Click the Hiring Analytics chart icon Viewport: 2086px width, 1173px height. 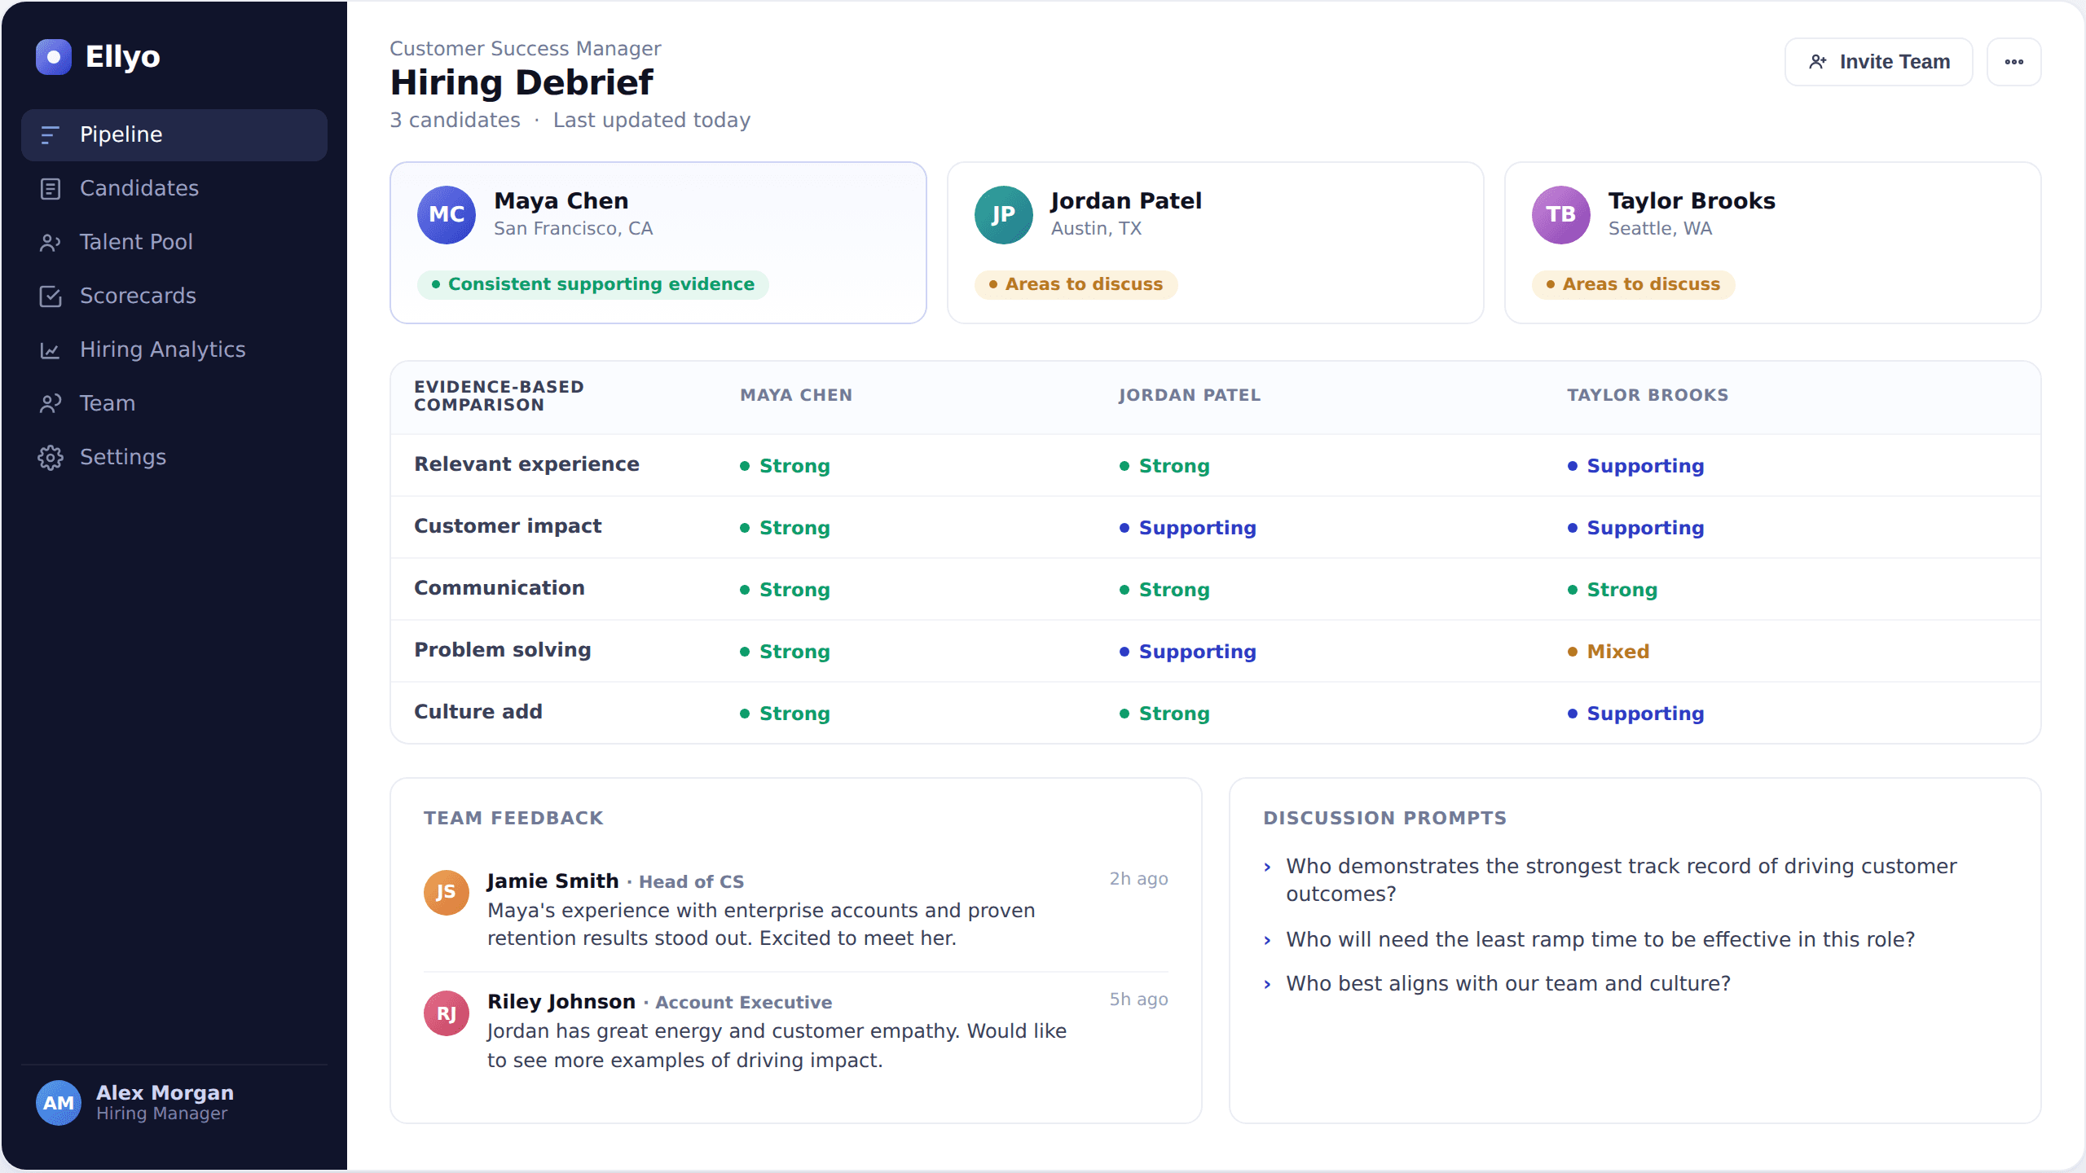click(51, 350)
